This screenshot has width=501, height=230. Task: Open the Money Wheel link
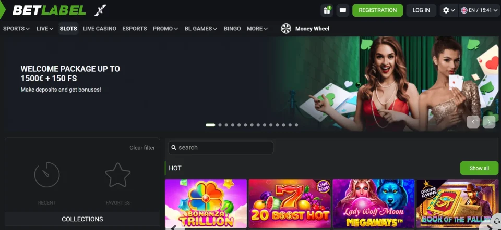312,28
